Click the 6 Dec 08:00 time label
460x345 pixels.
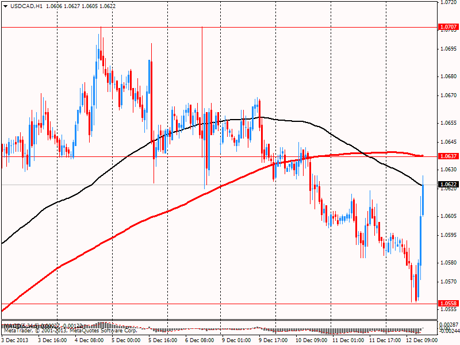tap(200, 340)
